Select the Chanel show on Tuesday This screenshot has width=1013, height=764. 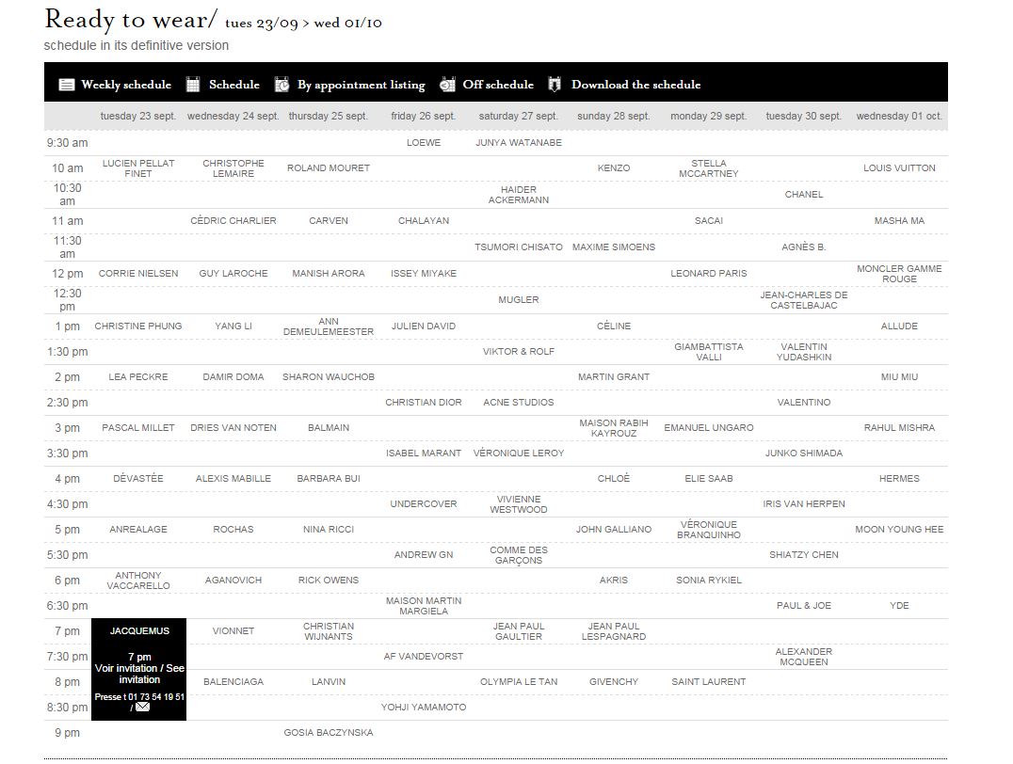click(x=803, y=195)
